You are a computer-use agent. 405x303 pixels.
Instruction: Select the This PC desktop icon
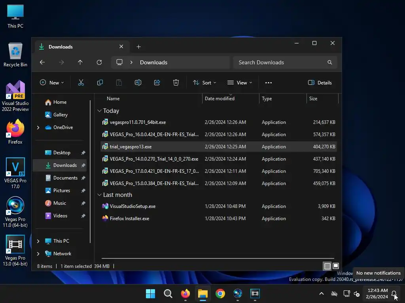(x=15, y=16)
